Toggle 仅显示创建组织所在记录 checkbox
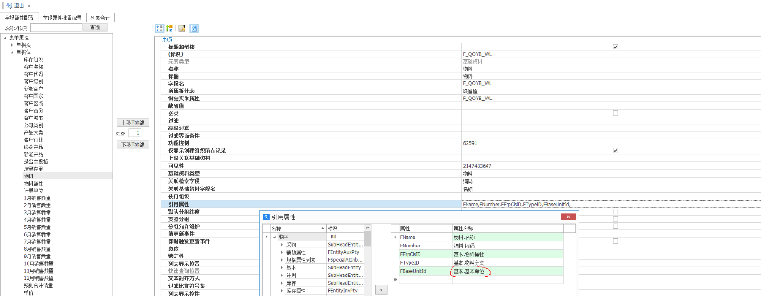 [615, 150]
